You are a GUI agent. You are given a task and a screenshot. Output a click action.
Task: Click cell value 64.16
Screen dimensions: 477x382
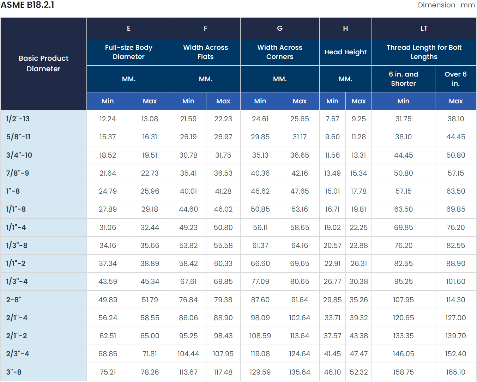click(300, 245)
